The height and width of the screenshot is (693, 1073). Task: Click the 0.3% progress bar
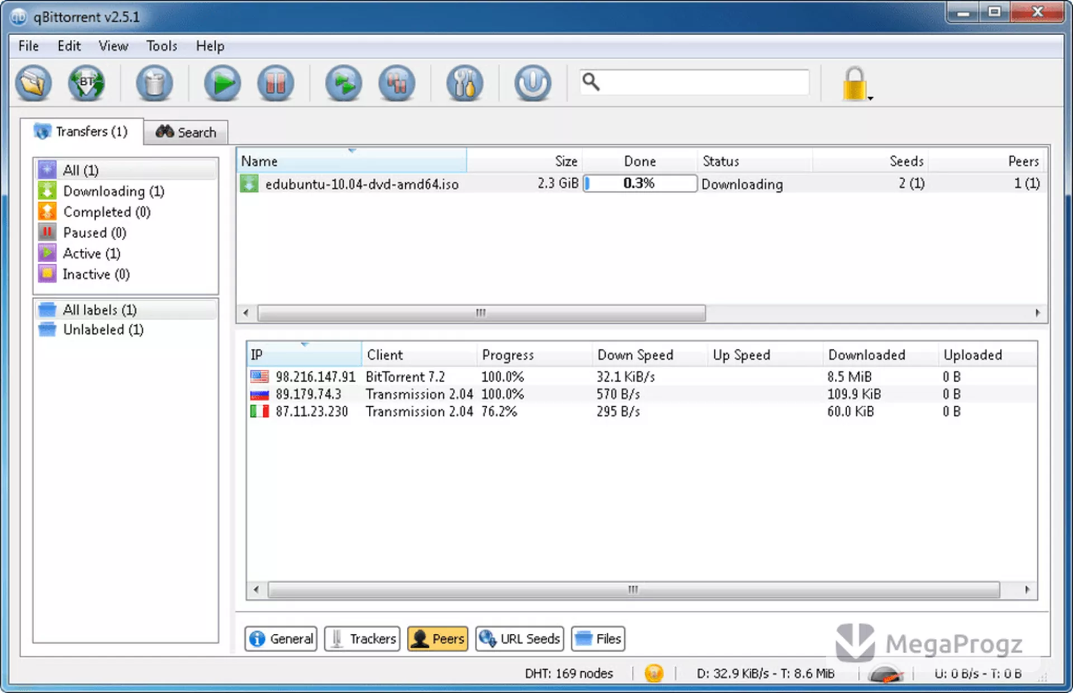(640, 183)
